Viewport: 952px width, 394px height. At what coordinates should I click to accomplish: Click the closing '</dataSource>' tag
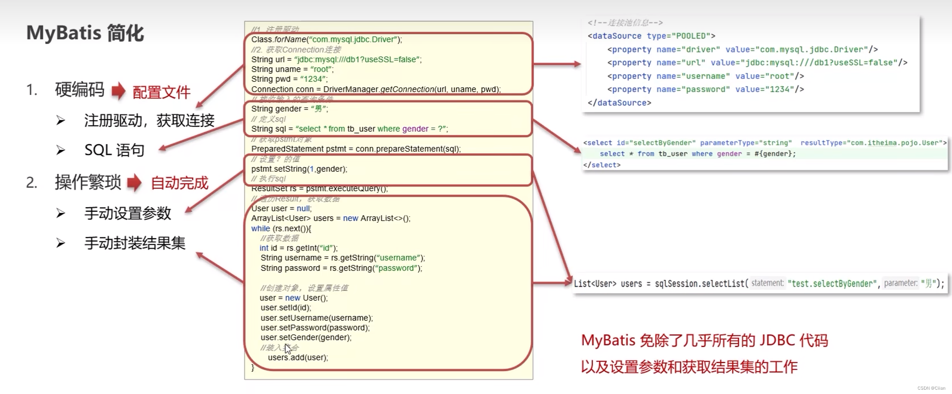click(x=619, y=103)
